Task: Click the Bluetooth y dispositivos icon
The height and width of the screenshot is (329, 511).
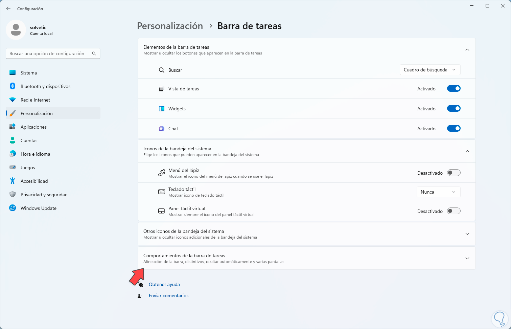Action: coord(13,86)
